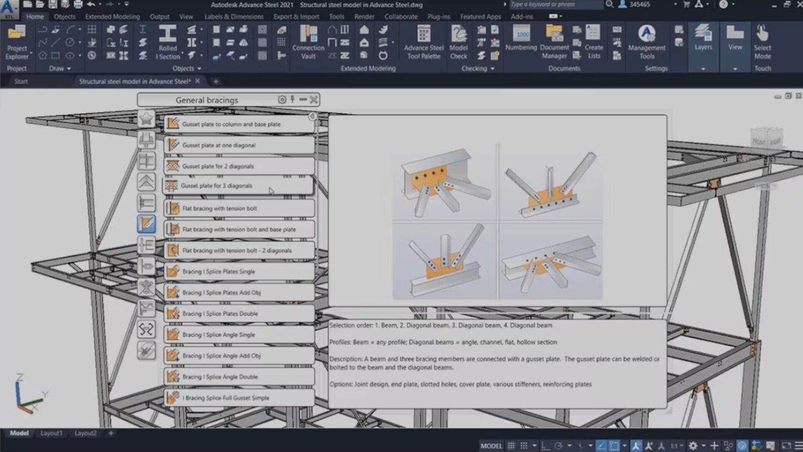Screen dimensions: 803x452
Task: Open the quick access toolbar customize dropdown
Action: (x=127, y=4)
